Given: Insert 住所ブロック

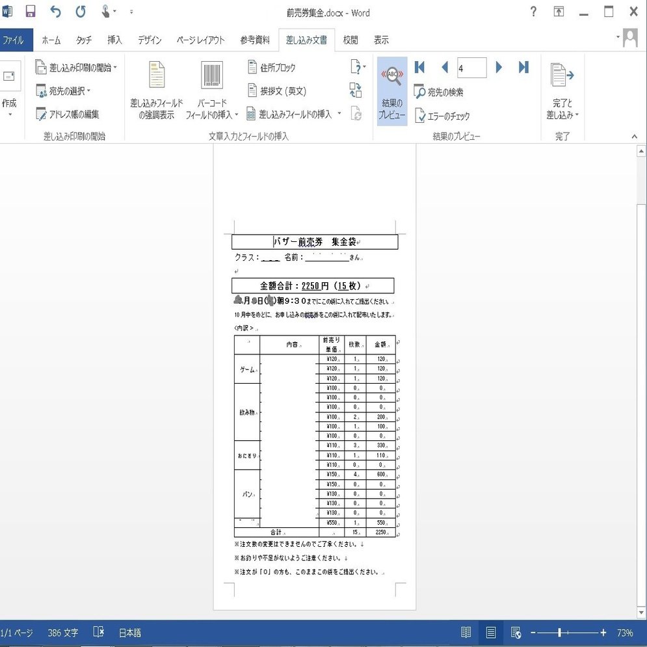Looking at the screenshot, I should pos(272,67).
